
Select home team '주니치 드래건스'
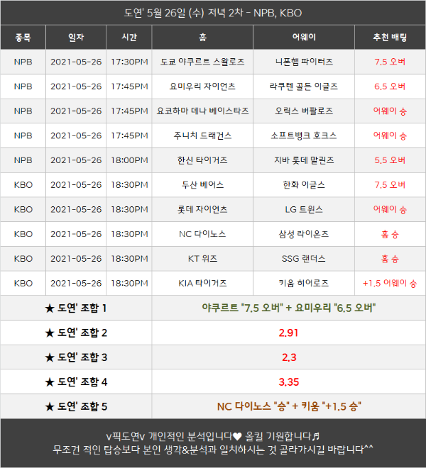point(202,136)
